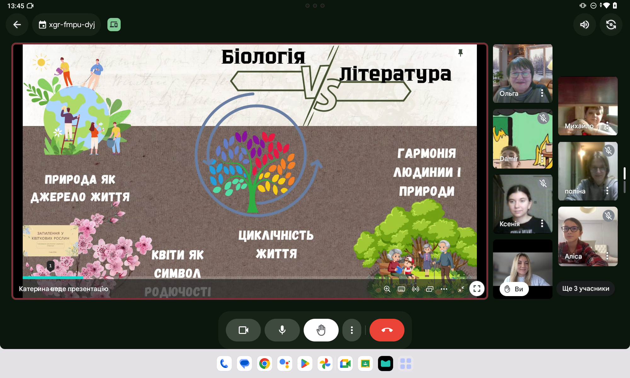630x378 pixels.
Task: Open more call options menu
Action: pos(352,330)
